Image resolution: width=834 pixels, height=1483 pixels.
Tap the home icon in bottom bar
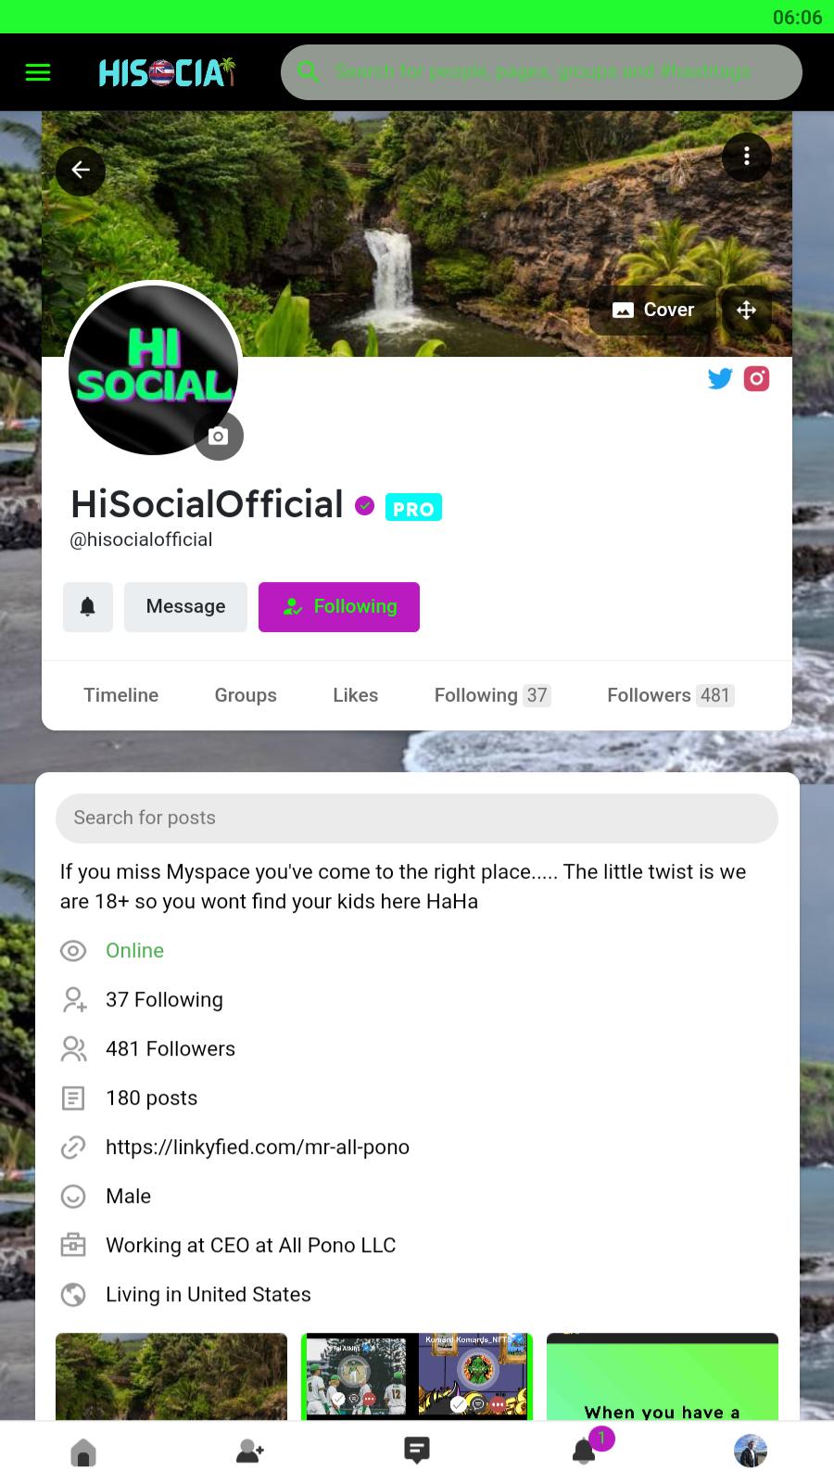click(83, 1451)
